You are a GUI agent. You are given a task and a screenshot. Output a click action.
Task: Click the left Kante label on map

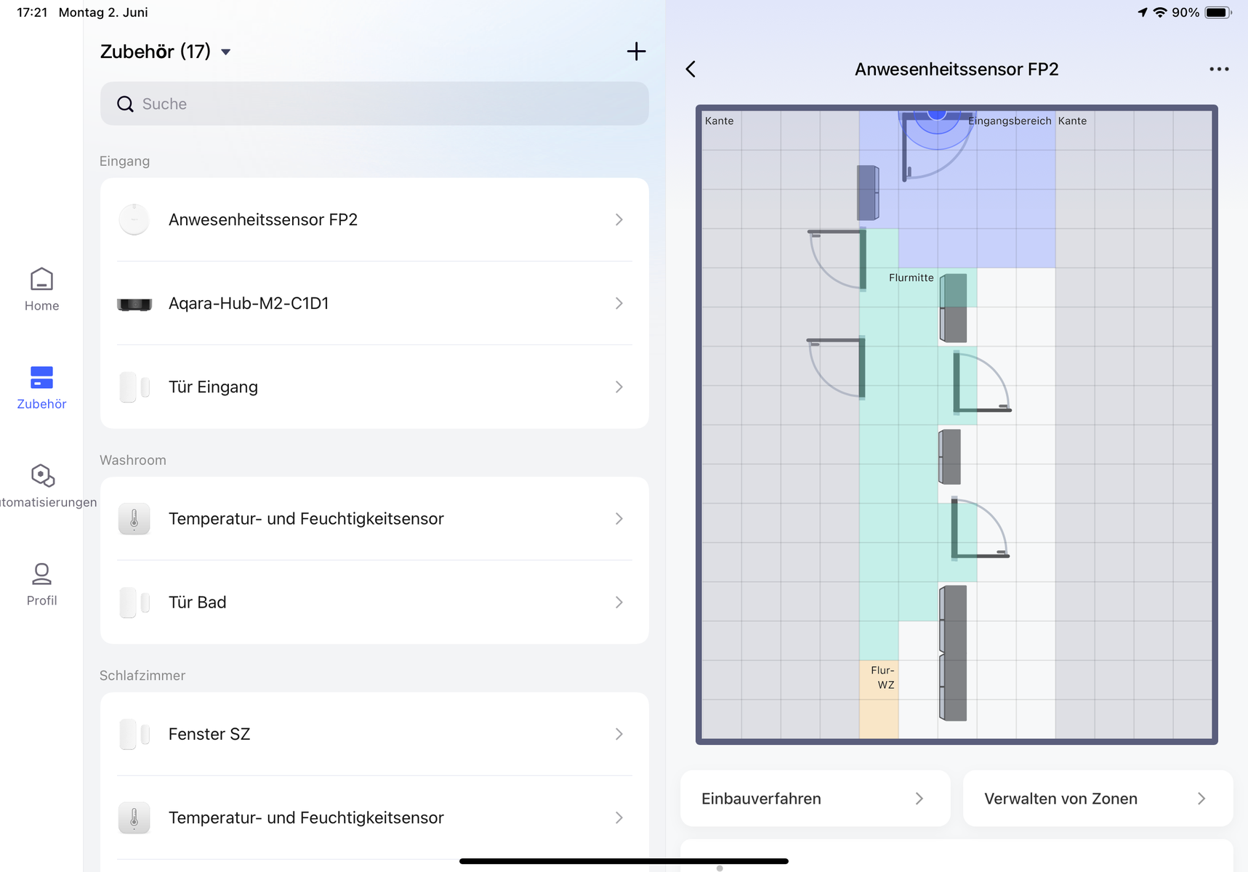click(x=719, y=121)
